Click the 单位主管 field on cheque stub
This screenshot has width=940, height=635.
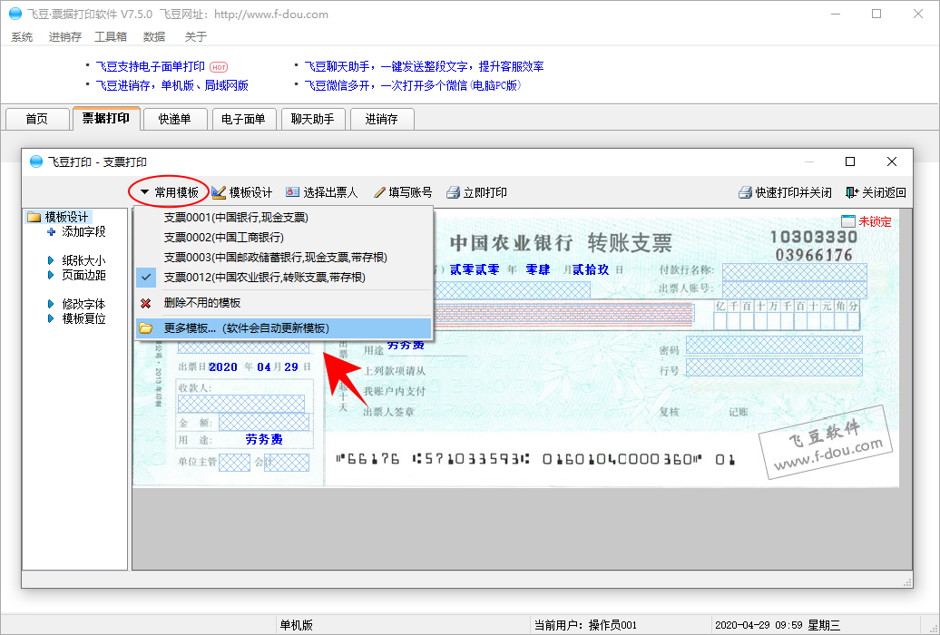click(x=234, y=463)
